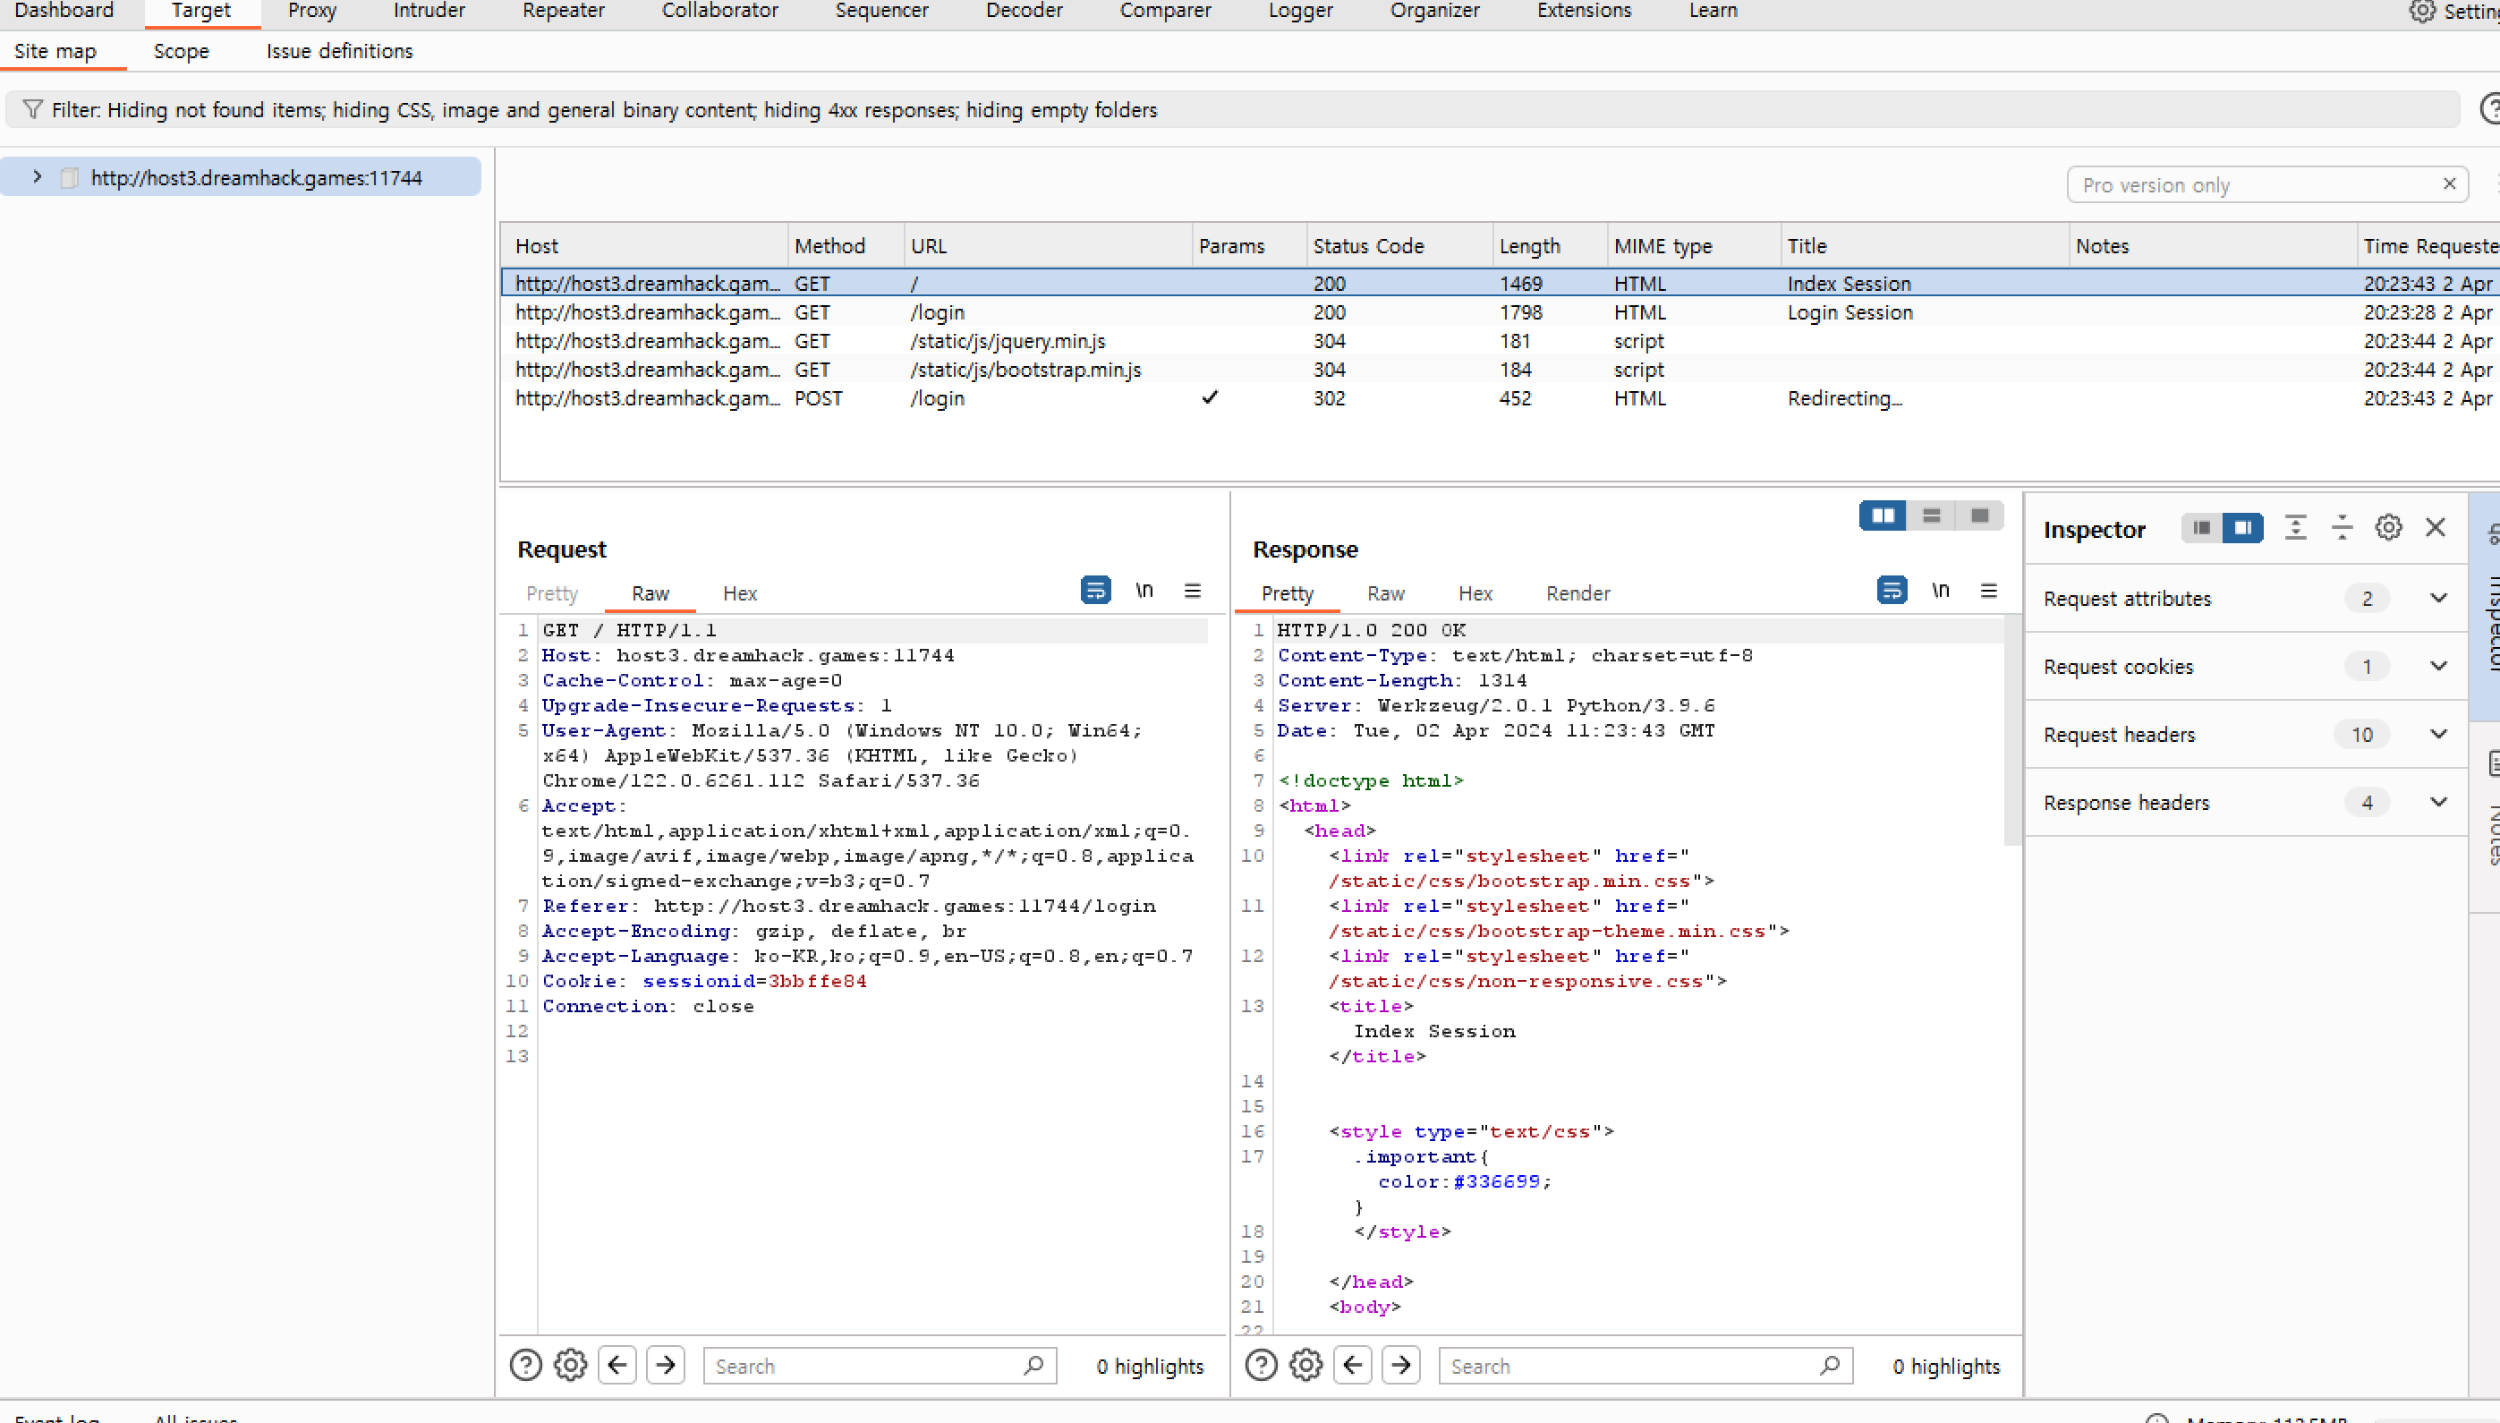The height and width of the screenshot is (1423, 2500).
Task: Open Inspector settings gear
Action: pos(2387,528)
